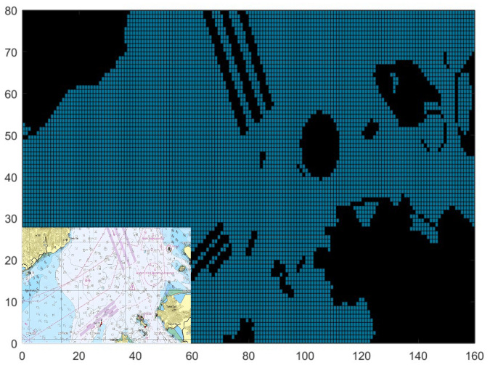This screenshot has width=490, height=365.
Task: Click the x-axis tick label 60
Action: [x=192, y=356]
